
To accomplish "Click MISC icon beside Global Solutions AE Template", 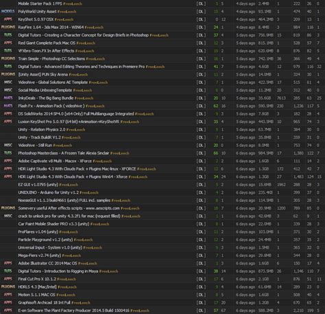I will [8, 82].
